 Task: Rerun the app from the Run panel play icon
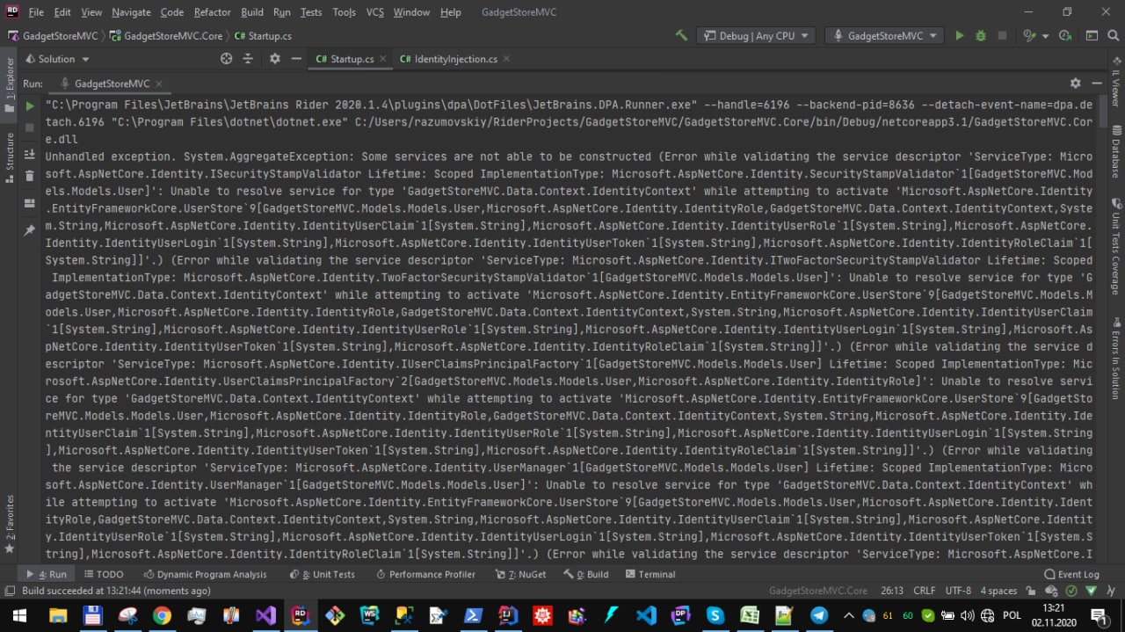click(30, 105)
